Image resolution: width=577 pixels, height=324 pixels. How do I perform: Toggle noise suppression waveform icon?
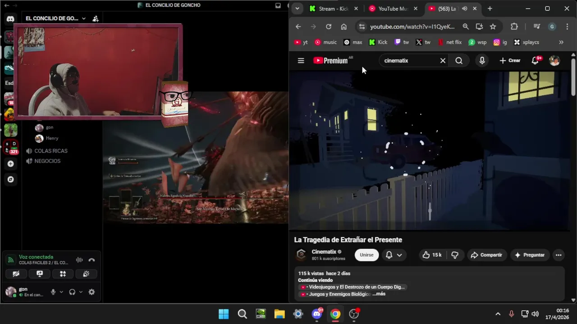click(x=79, y=260)
